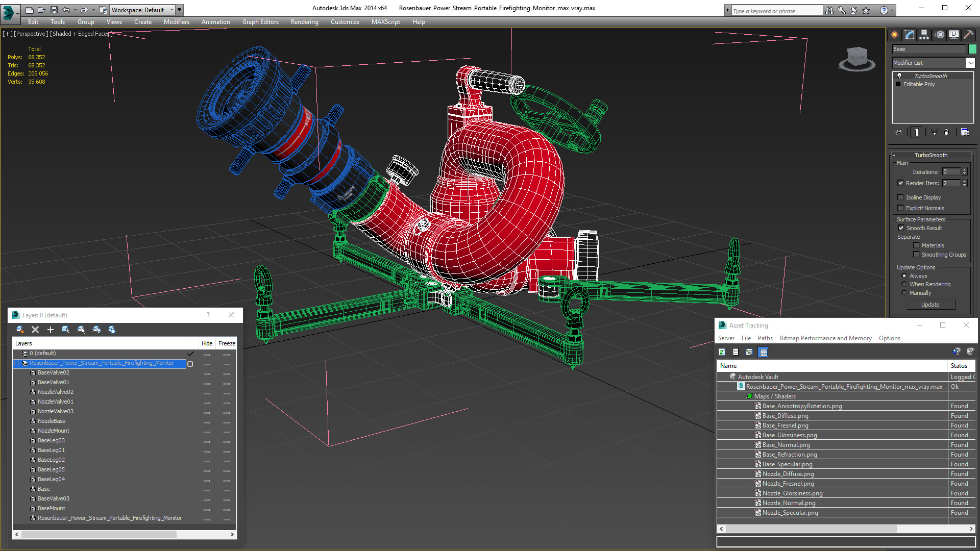Image resolution: width=980 pixels, height=551 pixels.
Task: Toggle Show End Result icon in modifier stack
Action: coord(917,132)
